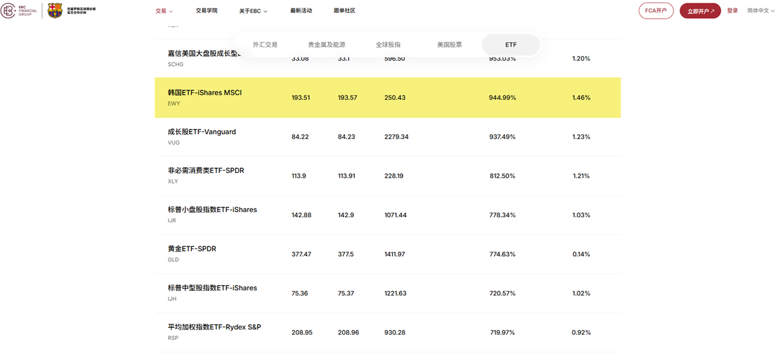Image resolution: width=775 pixels, height=354 pixels.
Task: Click the 208.95 price for RSP
Action: (302, 333)
